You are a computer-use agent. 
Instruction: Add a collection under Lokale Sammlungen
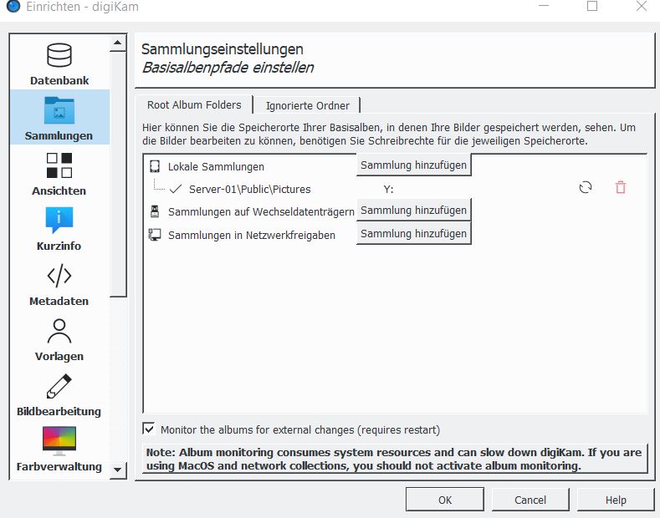pos(413,165)
